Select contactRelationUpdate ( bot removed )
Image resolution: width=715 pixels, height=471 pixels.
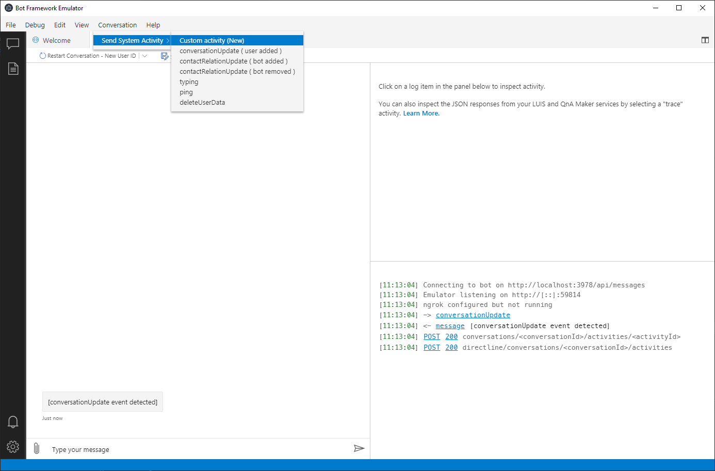pyautogui.click(x=237, y=71)
